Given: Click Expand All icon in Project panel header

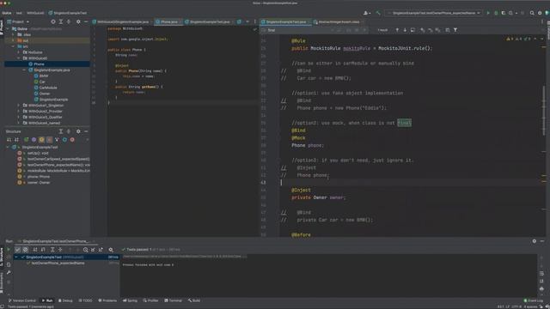Looking at the screenshot, I should pos(61,21).
